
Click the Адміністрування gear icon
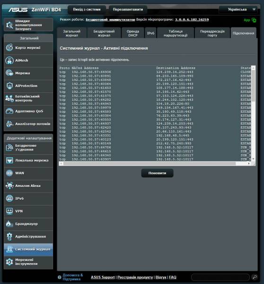[x=9, y=237]
